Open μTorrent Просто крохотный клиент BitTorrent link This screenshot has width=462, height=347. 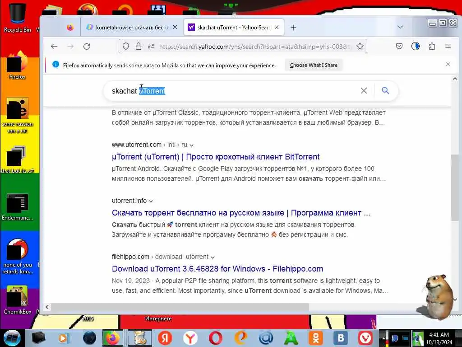pyautogui.click(x=216, y=157)
